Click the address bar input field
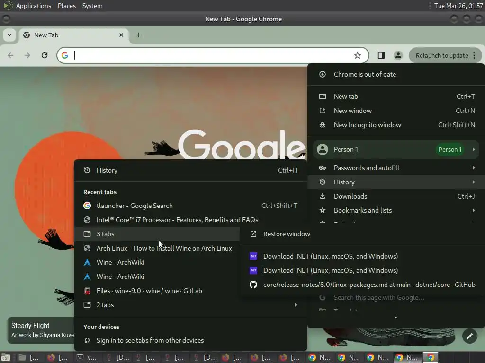 click(x=213, y=55)
